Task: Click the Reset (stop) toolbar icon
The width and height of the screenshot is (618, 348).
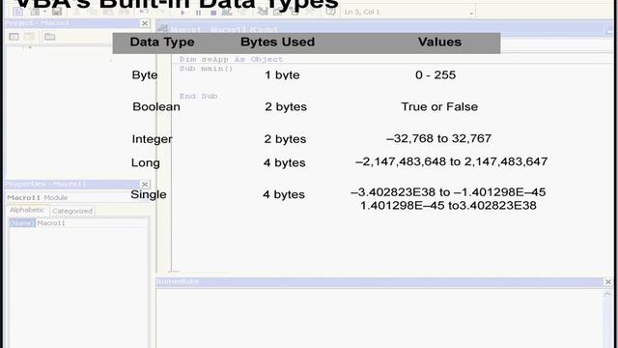Action: pos(213,13)
